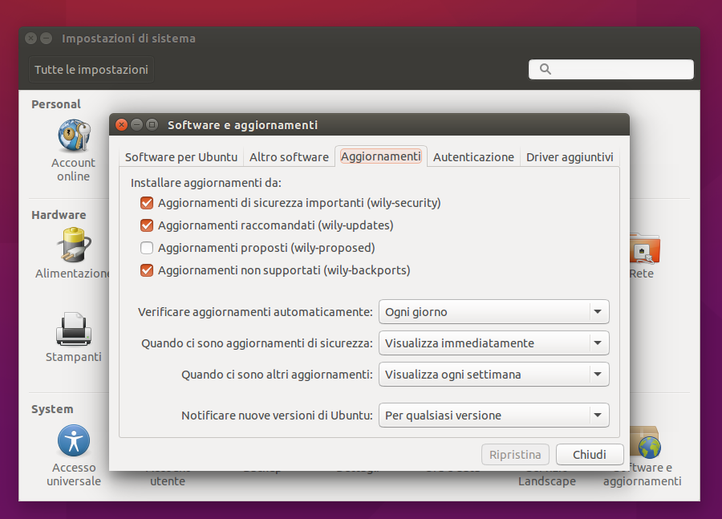This screenshot has width=722, height=519.
Task: Click the Hardware section heading
Action: click(59, 215)
